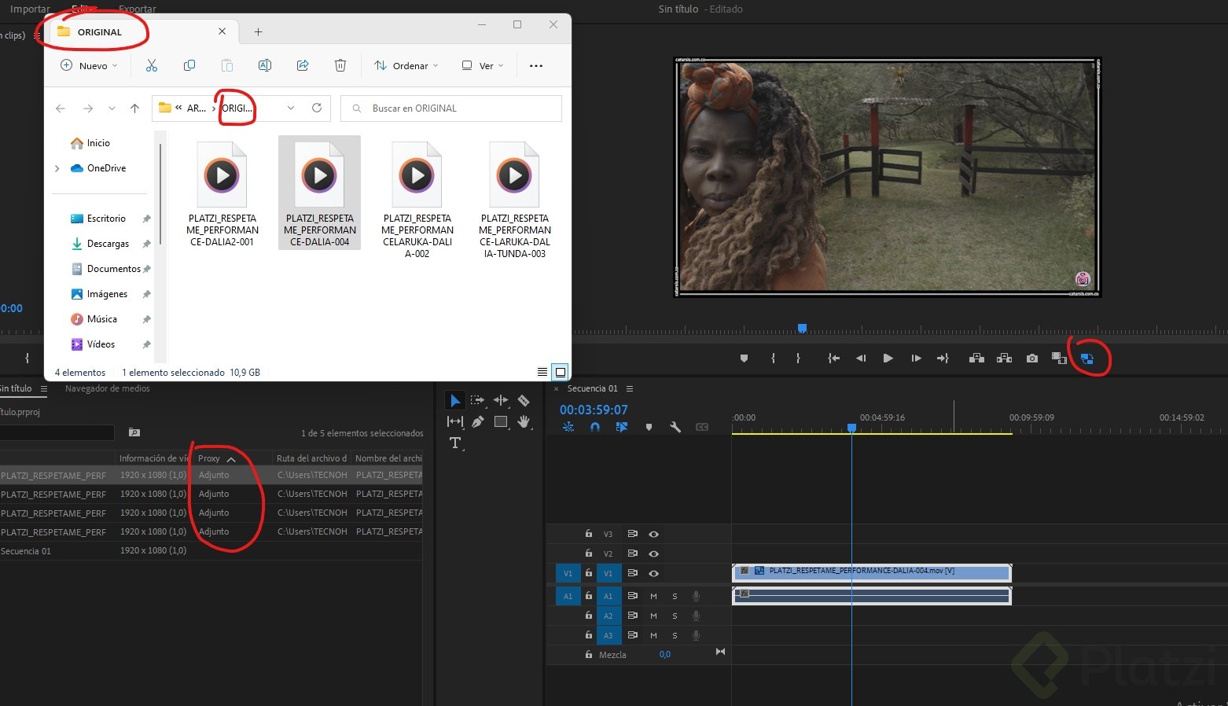1228x706 pixels.
Task: Expand OneDrive in navigation pane
Action: coord(57,168)
